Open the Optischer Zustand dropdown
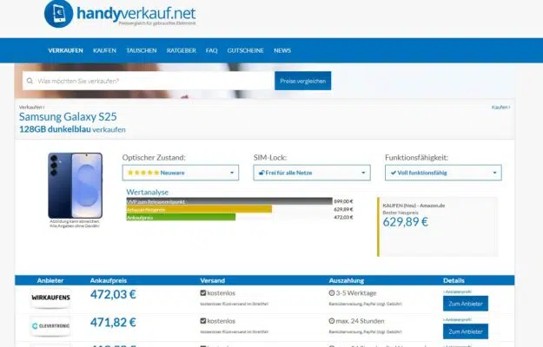This screenshot has width=543, height=347. [181, 173]
